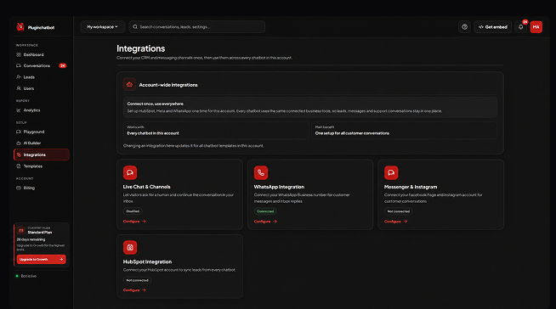556x309 pixels.
Task: Click the 24 days remaining text
Action: (31, 239)
